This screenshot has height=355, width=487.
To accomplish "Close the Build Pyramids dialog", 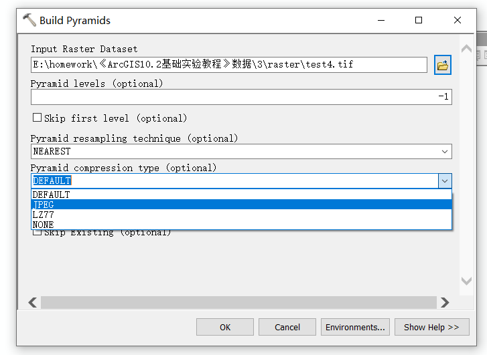I will coord(457,21).
